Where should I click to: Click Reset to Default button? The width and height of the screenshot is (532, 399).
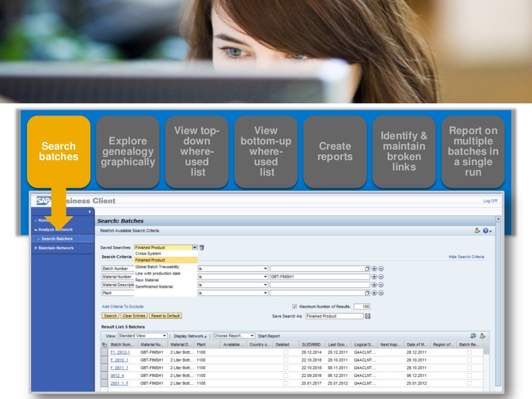[165, 315]
